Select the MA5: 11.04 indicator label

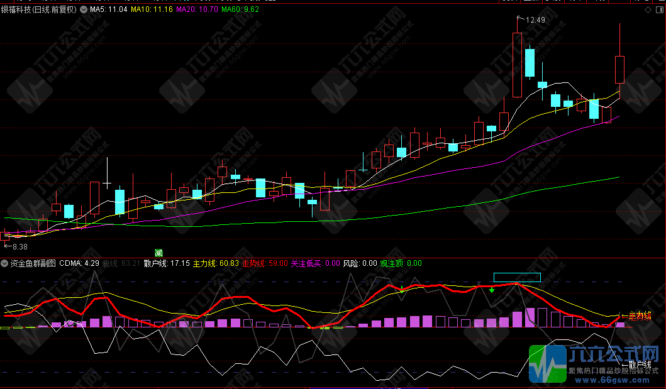109,9
